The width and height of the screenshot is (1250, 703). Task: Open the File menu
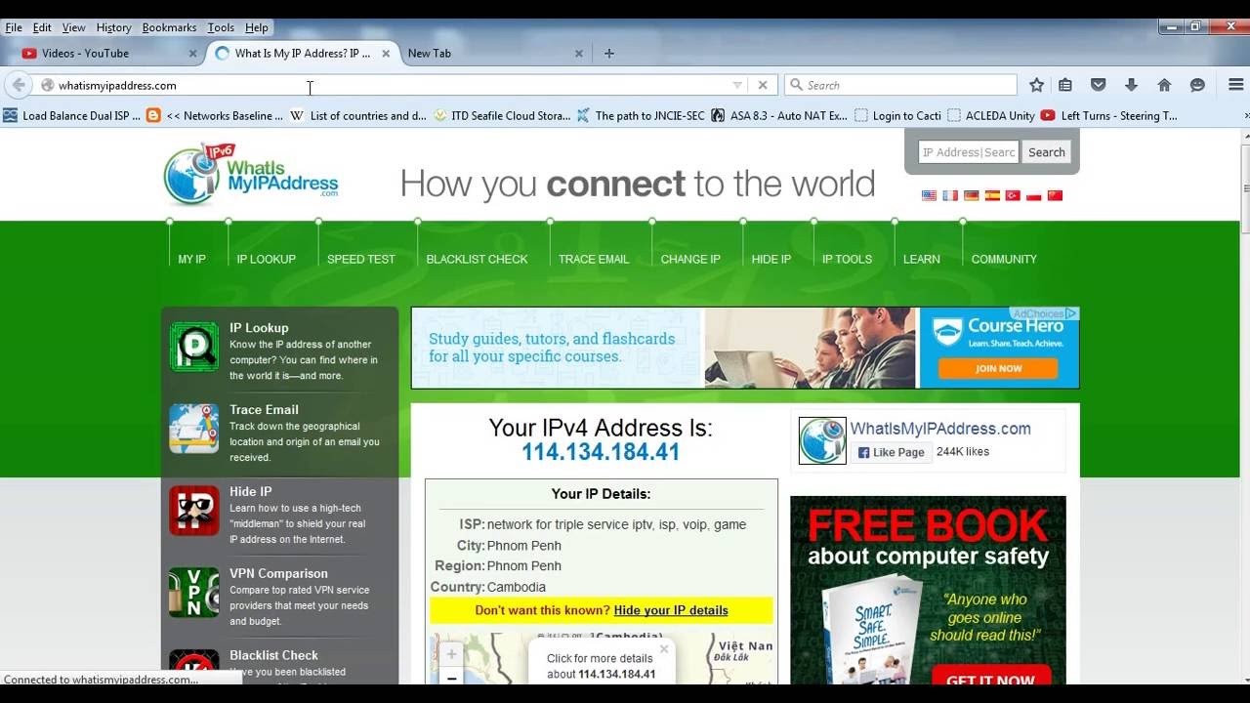[x=14, y=27]
